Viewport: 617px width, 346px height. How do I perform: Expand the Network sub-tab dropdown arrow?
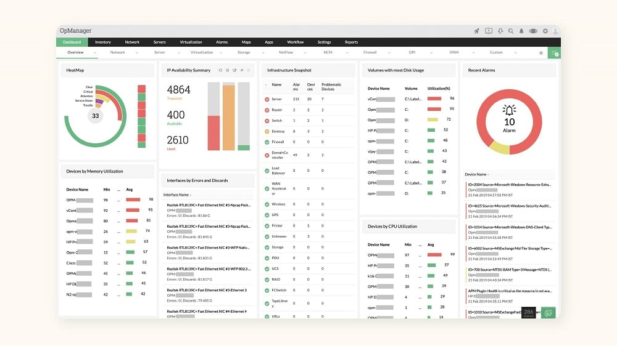pyautogui.click(x=137, y=52)
